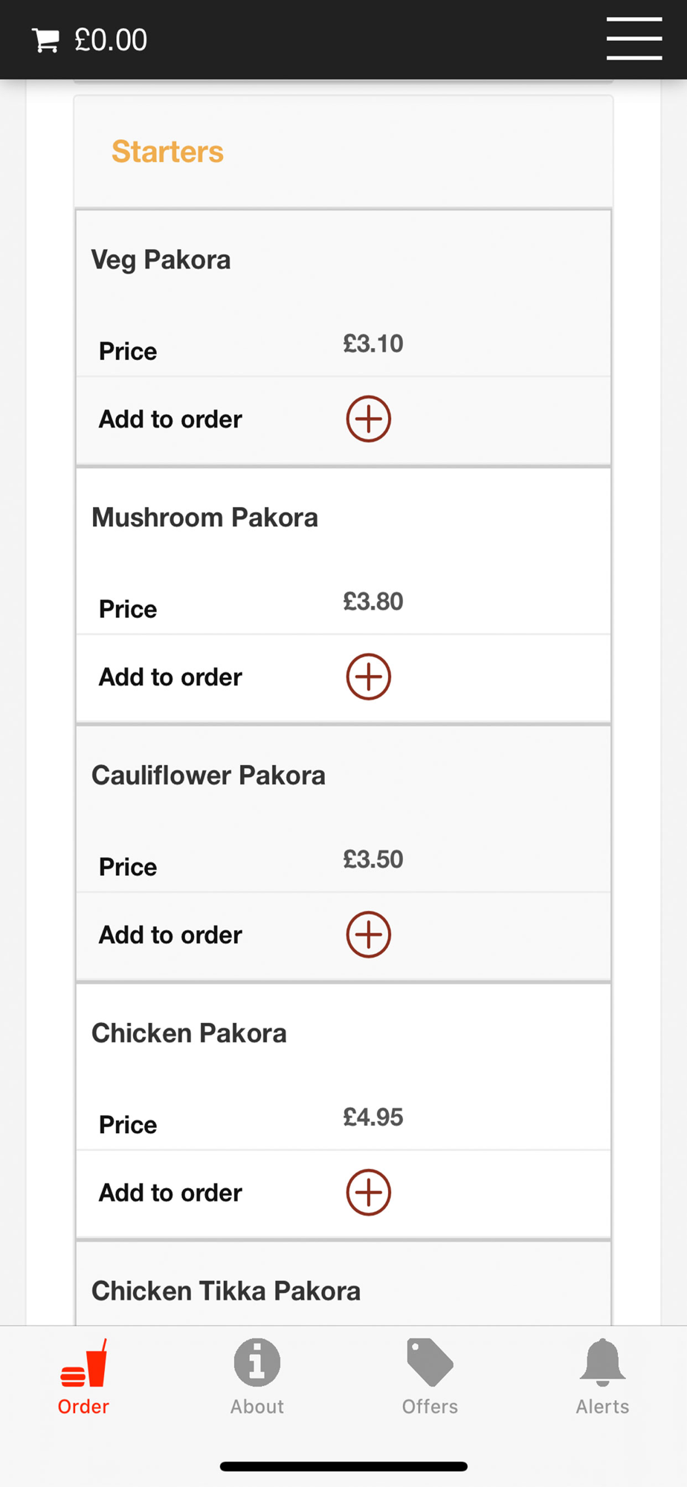
Task: Add Chicken Pakora to order
Action: (368, 1193)
